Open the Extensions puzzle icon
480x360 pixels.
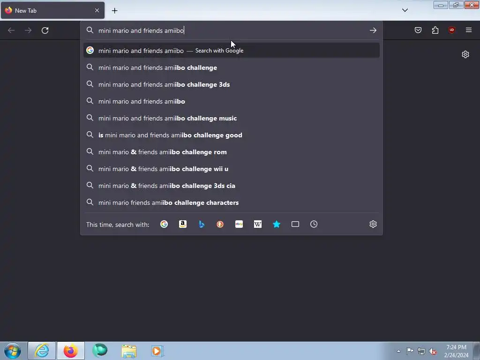[435, 30]
